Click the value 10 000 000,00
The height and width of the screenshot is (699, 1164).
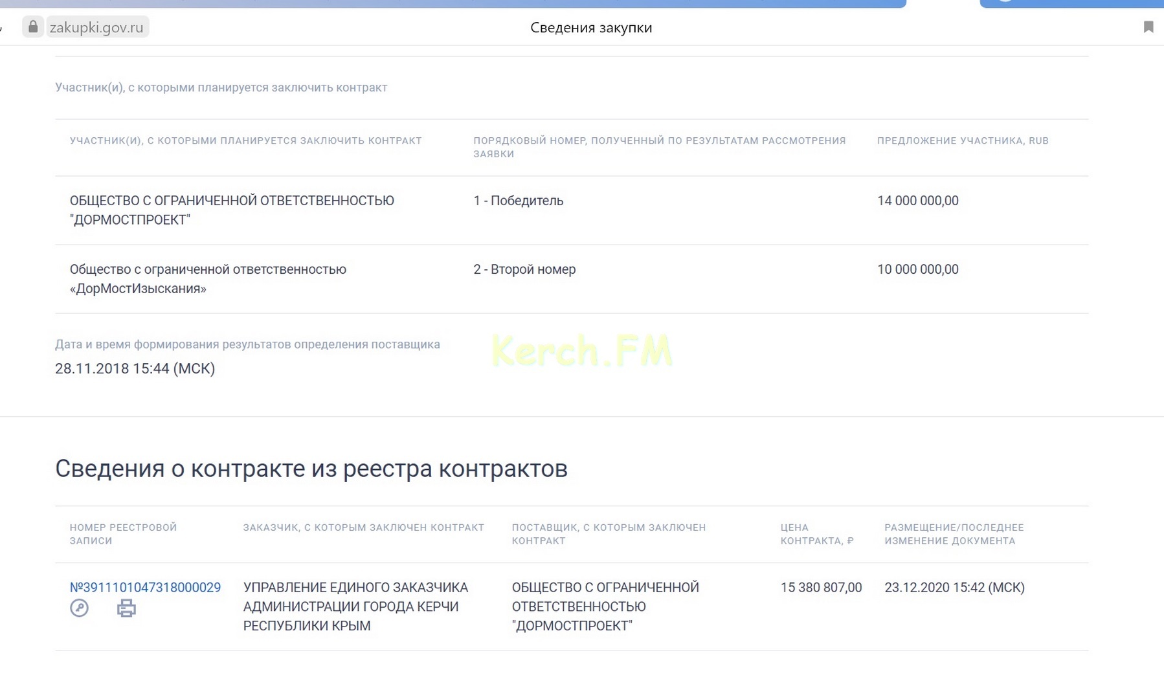pos(918,269)
